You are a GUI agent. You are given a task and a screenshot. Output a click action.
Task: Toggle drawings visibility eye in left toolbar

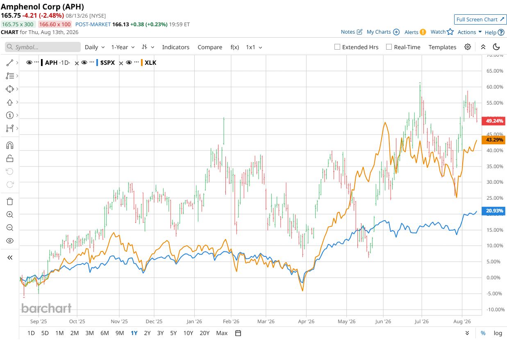click(10, 241)
